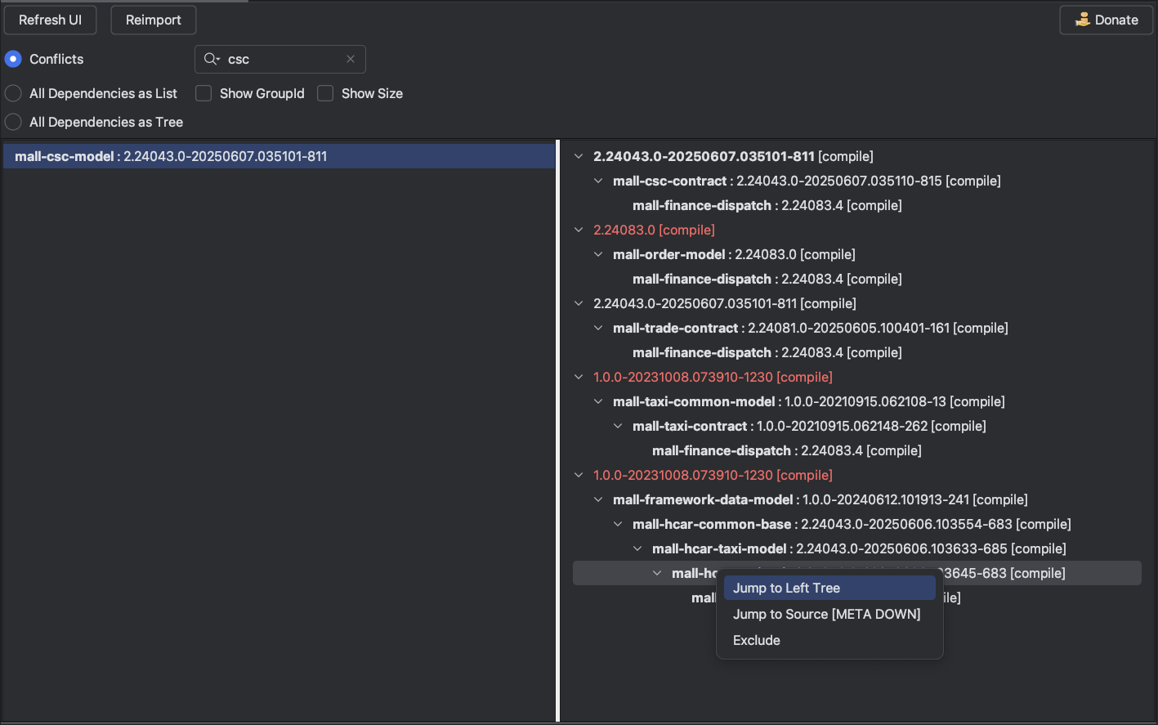Select All Dependencies as List option
Viewport: 1158px width, 725px height.
click(13, 93)
